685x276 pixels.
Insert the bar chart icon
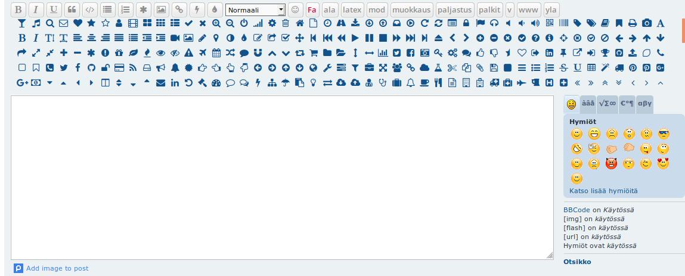tap(383, 53)
